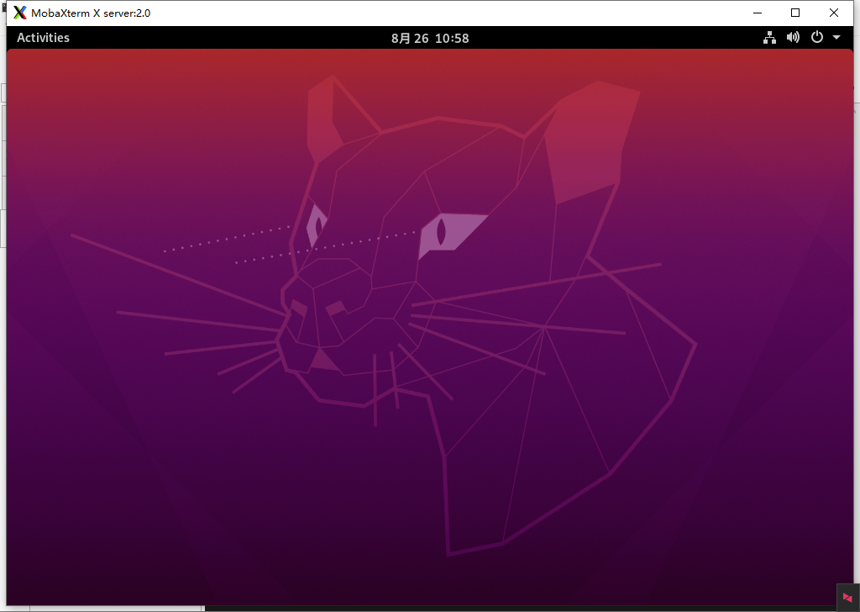Click the power icon in top bar

(x=816, y=37)
